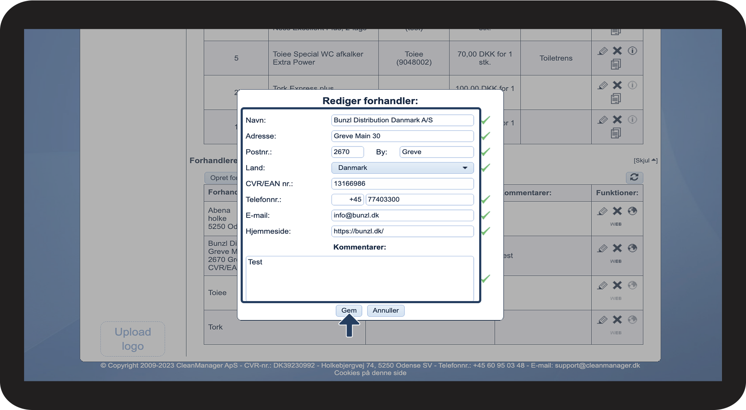This screenshot has width=746, height=410.
Task: Click the Tork dealer web globe icon
Action: [632, 320]
